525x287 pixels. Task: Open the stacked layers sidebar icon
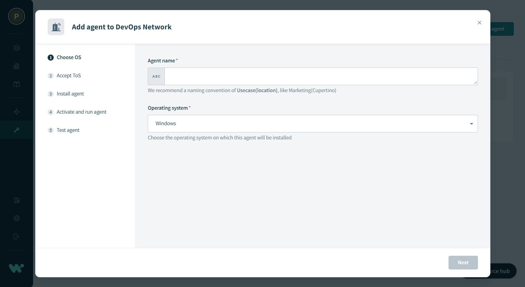[17, 48]
